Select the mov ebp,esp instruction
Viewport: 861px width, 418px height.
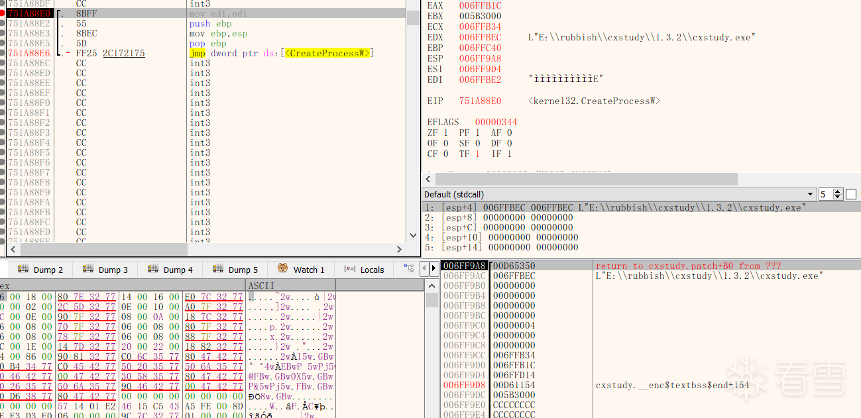218,33
